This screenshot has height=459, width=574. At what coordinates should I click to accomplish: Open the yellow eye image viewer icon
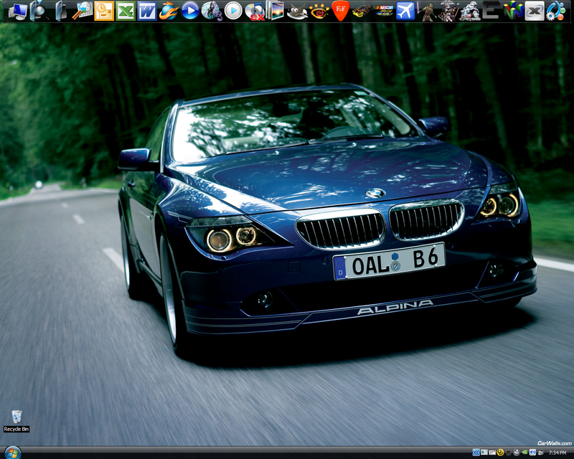pyautogui.click(x=319, y=11)
